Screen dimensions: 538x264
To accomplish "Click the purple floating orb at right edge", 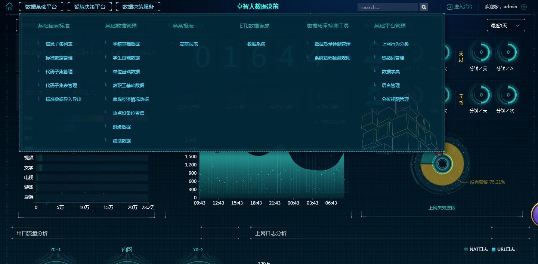I will point(535,214).
